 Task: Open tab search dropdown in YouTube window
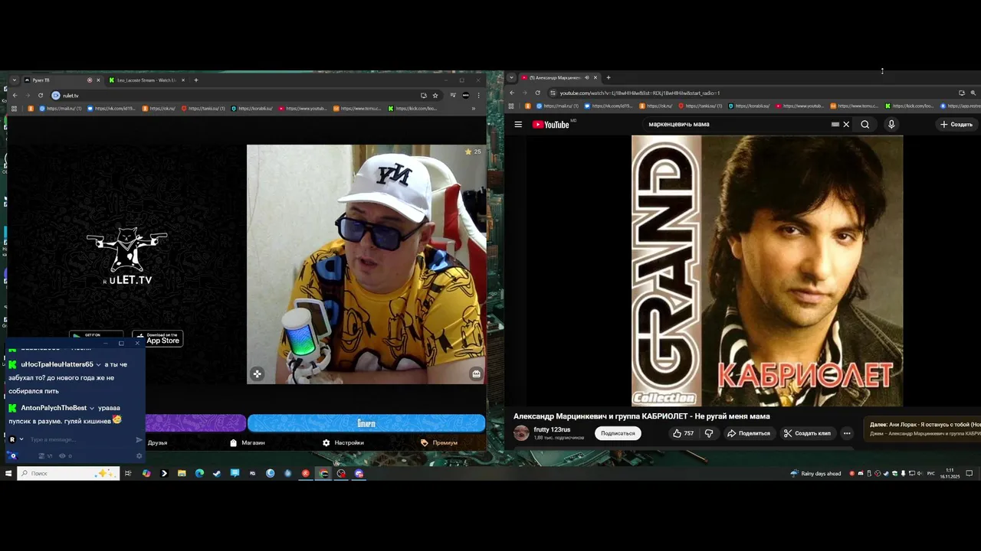click(x=511, y=77)
